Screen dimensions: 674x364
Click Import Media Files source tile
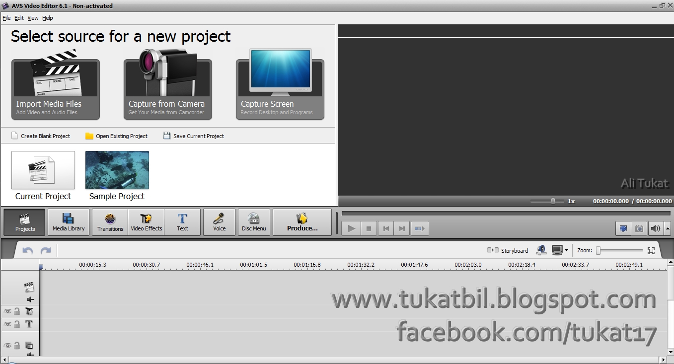tap(56, 89)
